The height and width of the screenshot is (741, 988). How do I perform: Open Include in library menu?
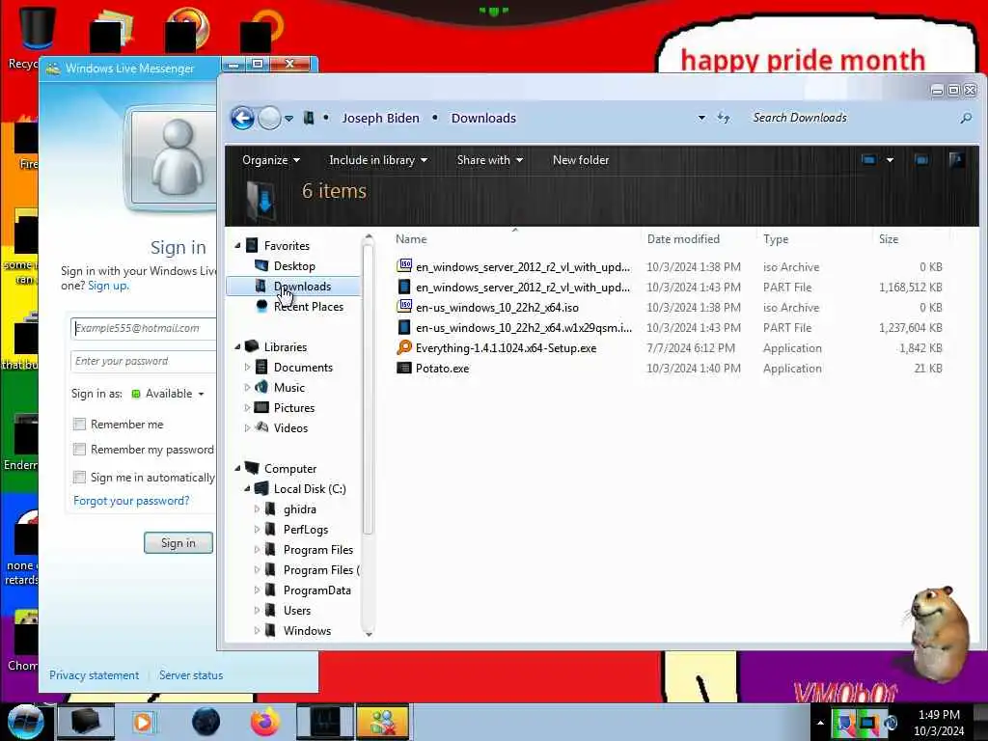coord(378,160)
